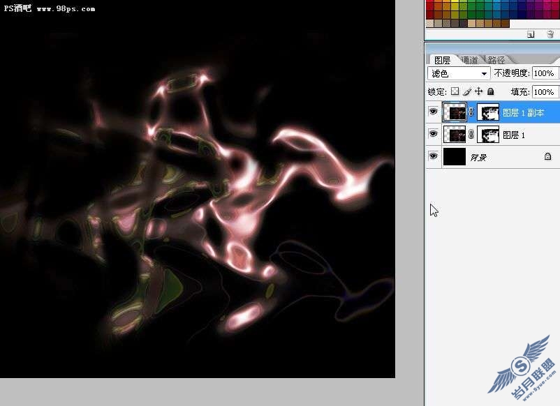560x406 pixels.
Task: Click the link icon on 图层 1
Action: click(x=471, y=135)
